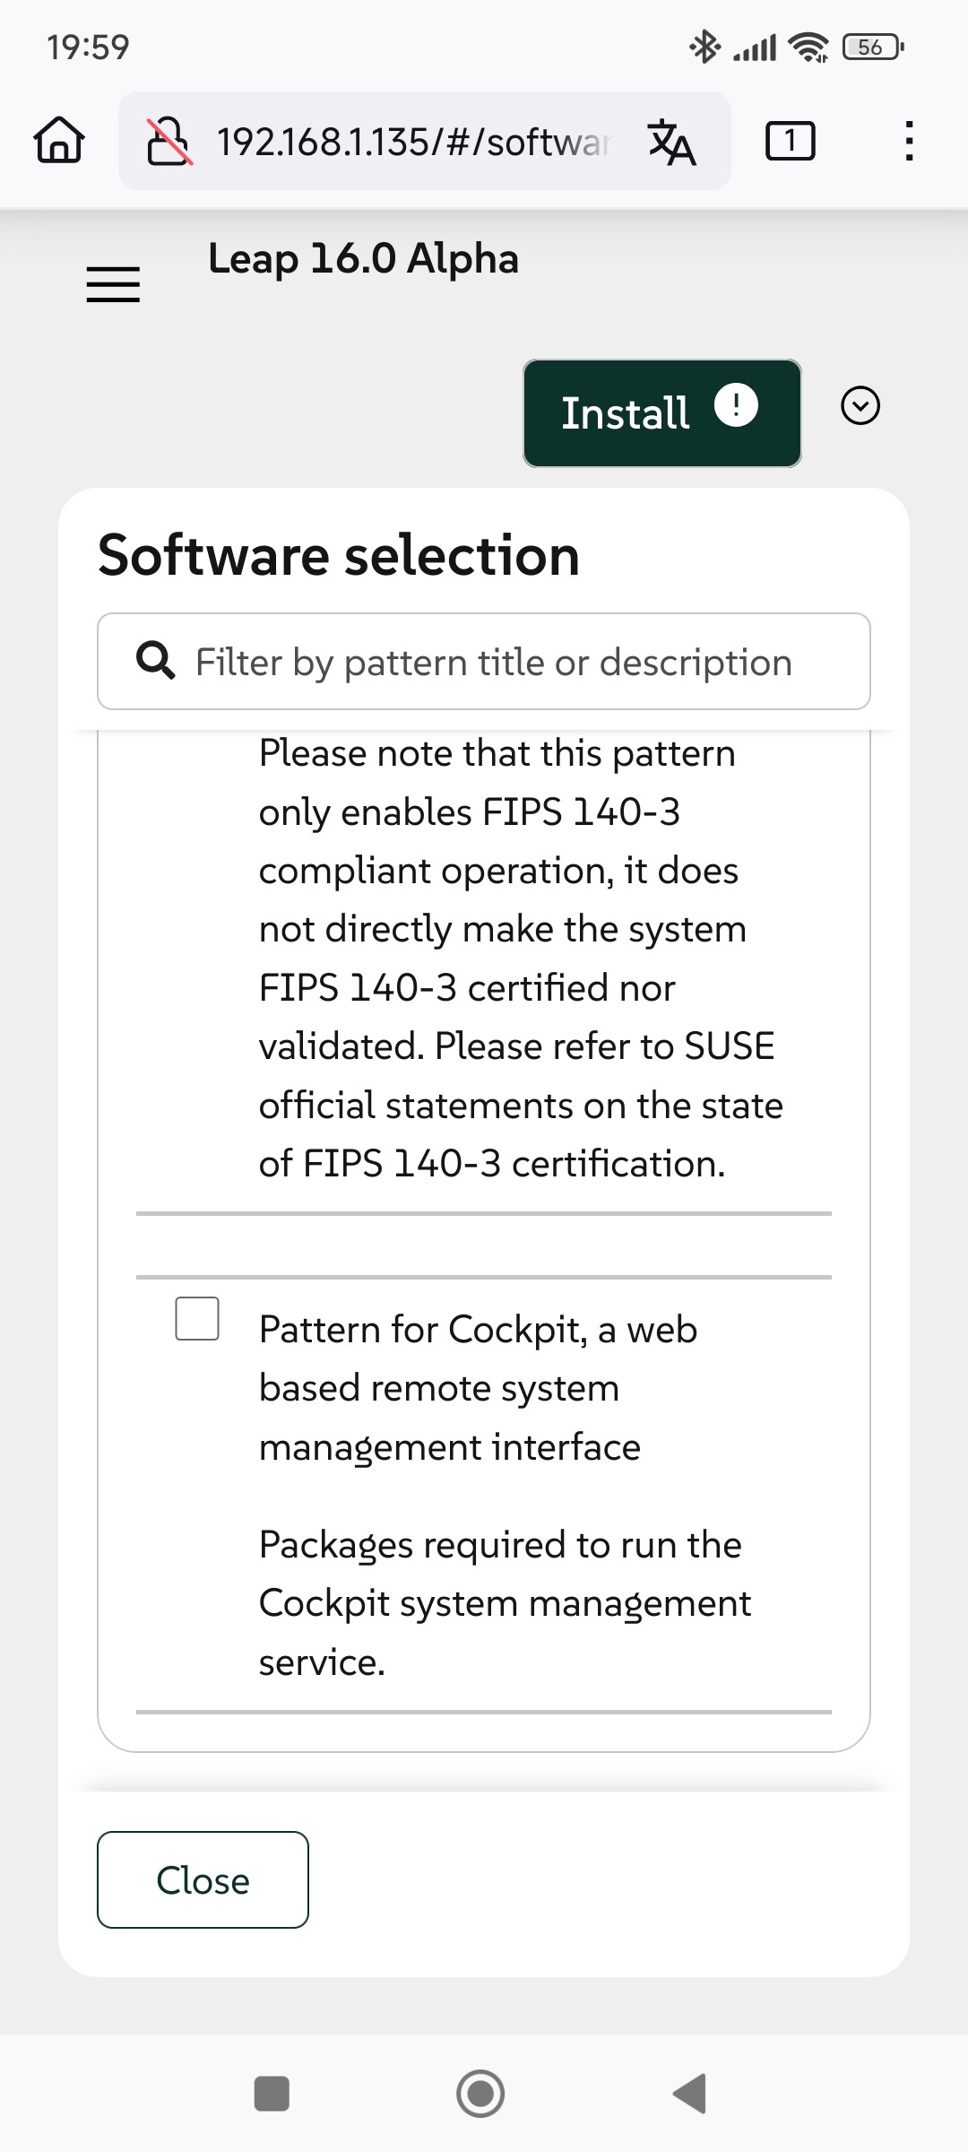Open the browser tab switcher

tap(790, 141)
